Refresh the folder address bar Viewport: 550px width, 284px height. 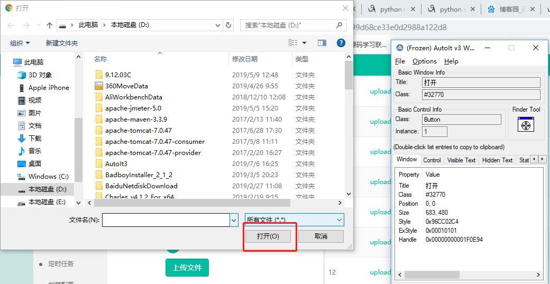(228, 25)
